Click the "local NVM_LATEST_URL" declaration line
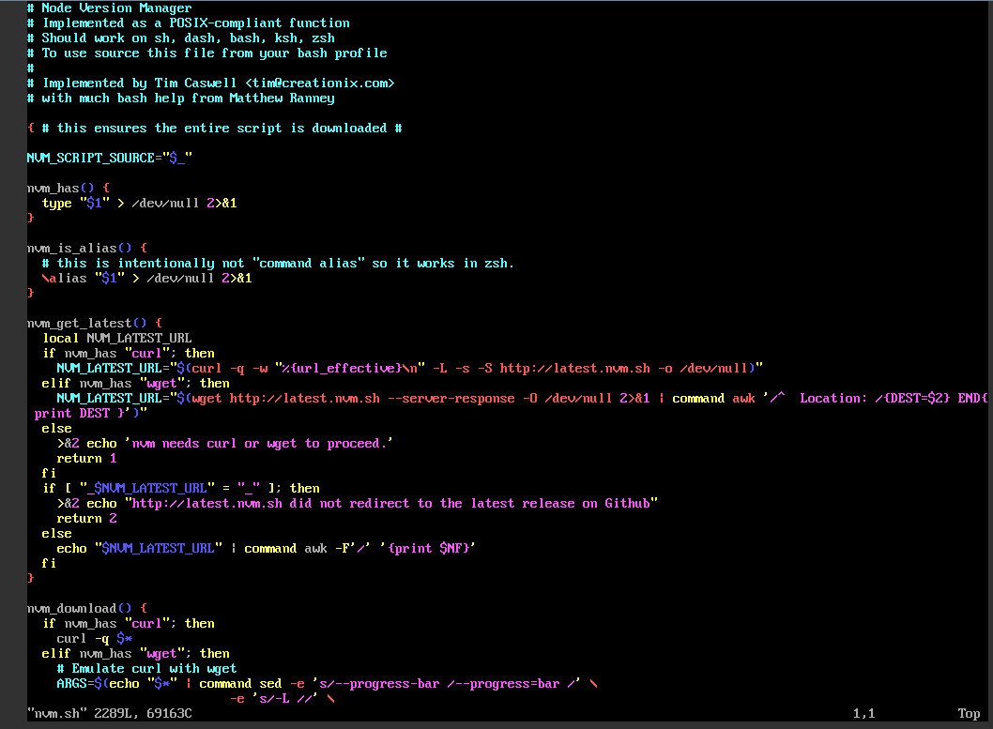 [117, 338]
